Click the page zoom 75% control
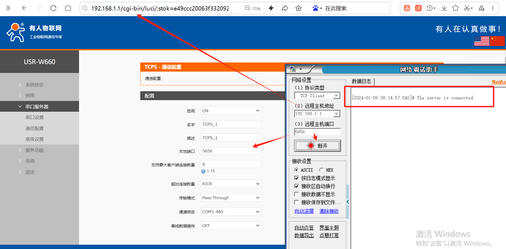Screen dimensions: 506x249 click(253, 8)
